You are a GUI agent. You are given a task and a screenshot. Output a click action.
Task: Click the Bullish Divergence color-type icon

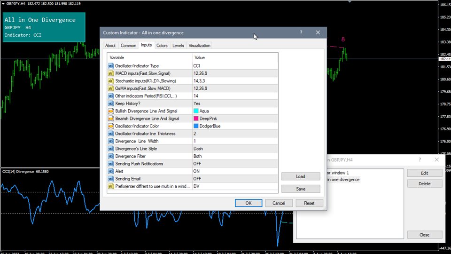[x=111, y=111]
